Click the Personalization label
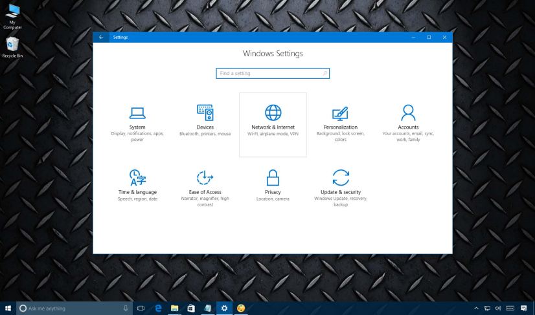535x315 pixels. click(x=341, y=127)
